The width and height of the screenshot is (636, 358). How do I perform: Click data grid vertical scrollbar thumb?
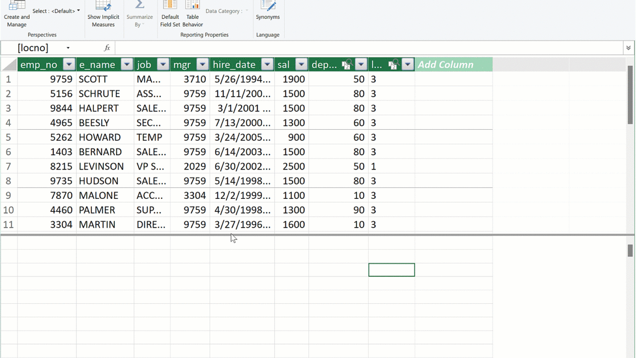tap(630, 94)
